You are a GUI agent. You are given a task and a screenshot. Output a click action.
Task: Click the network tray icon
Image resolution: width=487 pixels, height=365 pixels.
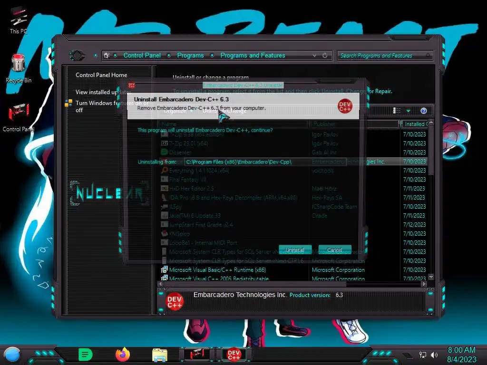tap(422, 355)
